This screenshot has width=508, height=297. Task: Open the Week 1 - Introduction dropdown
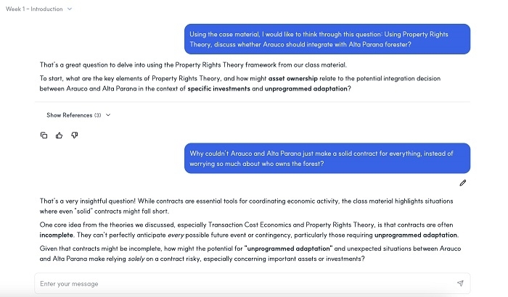click(x=39, y=9)
